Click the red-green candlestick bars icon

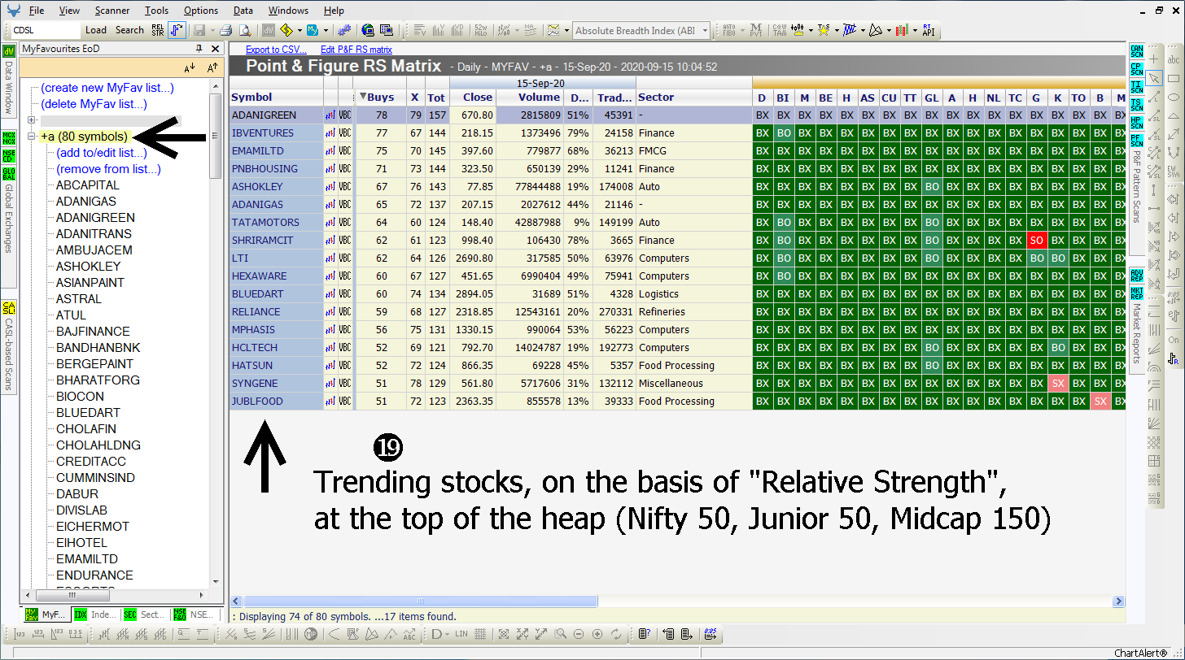point(902,30)
